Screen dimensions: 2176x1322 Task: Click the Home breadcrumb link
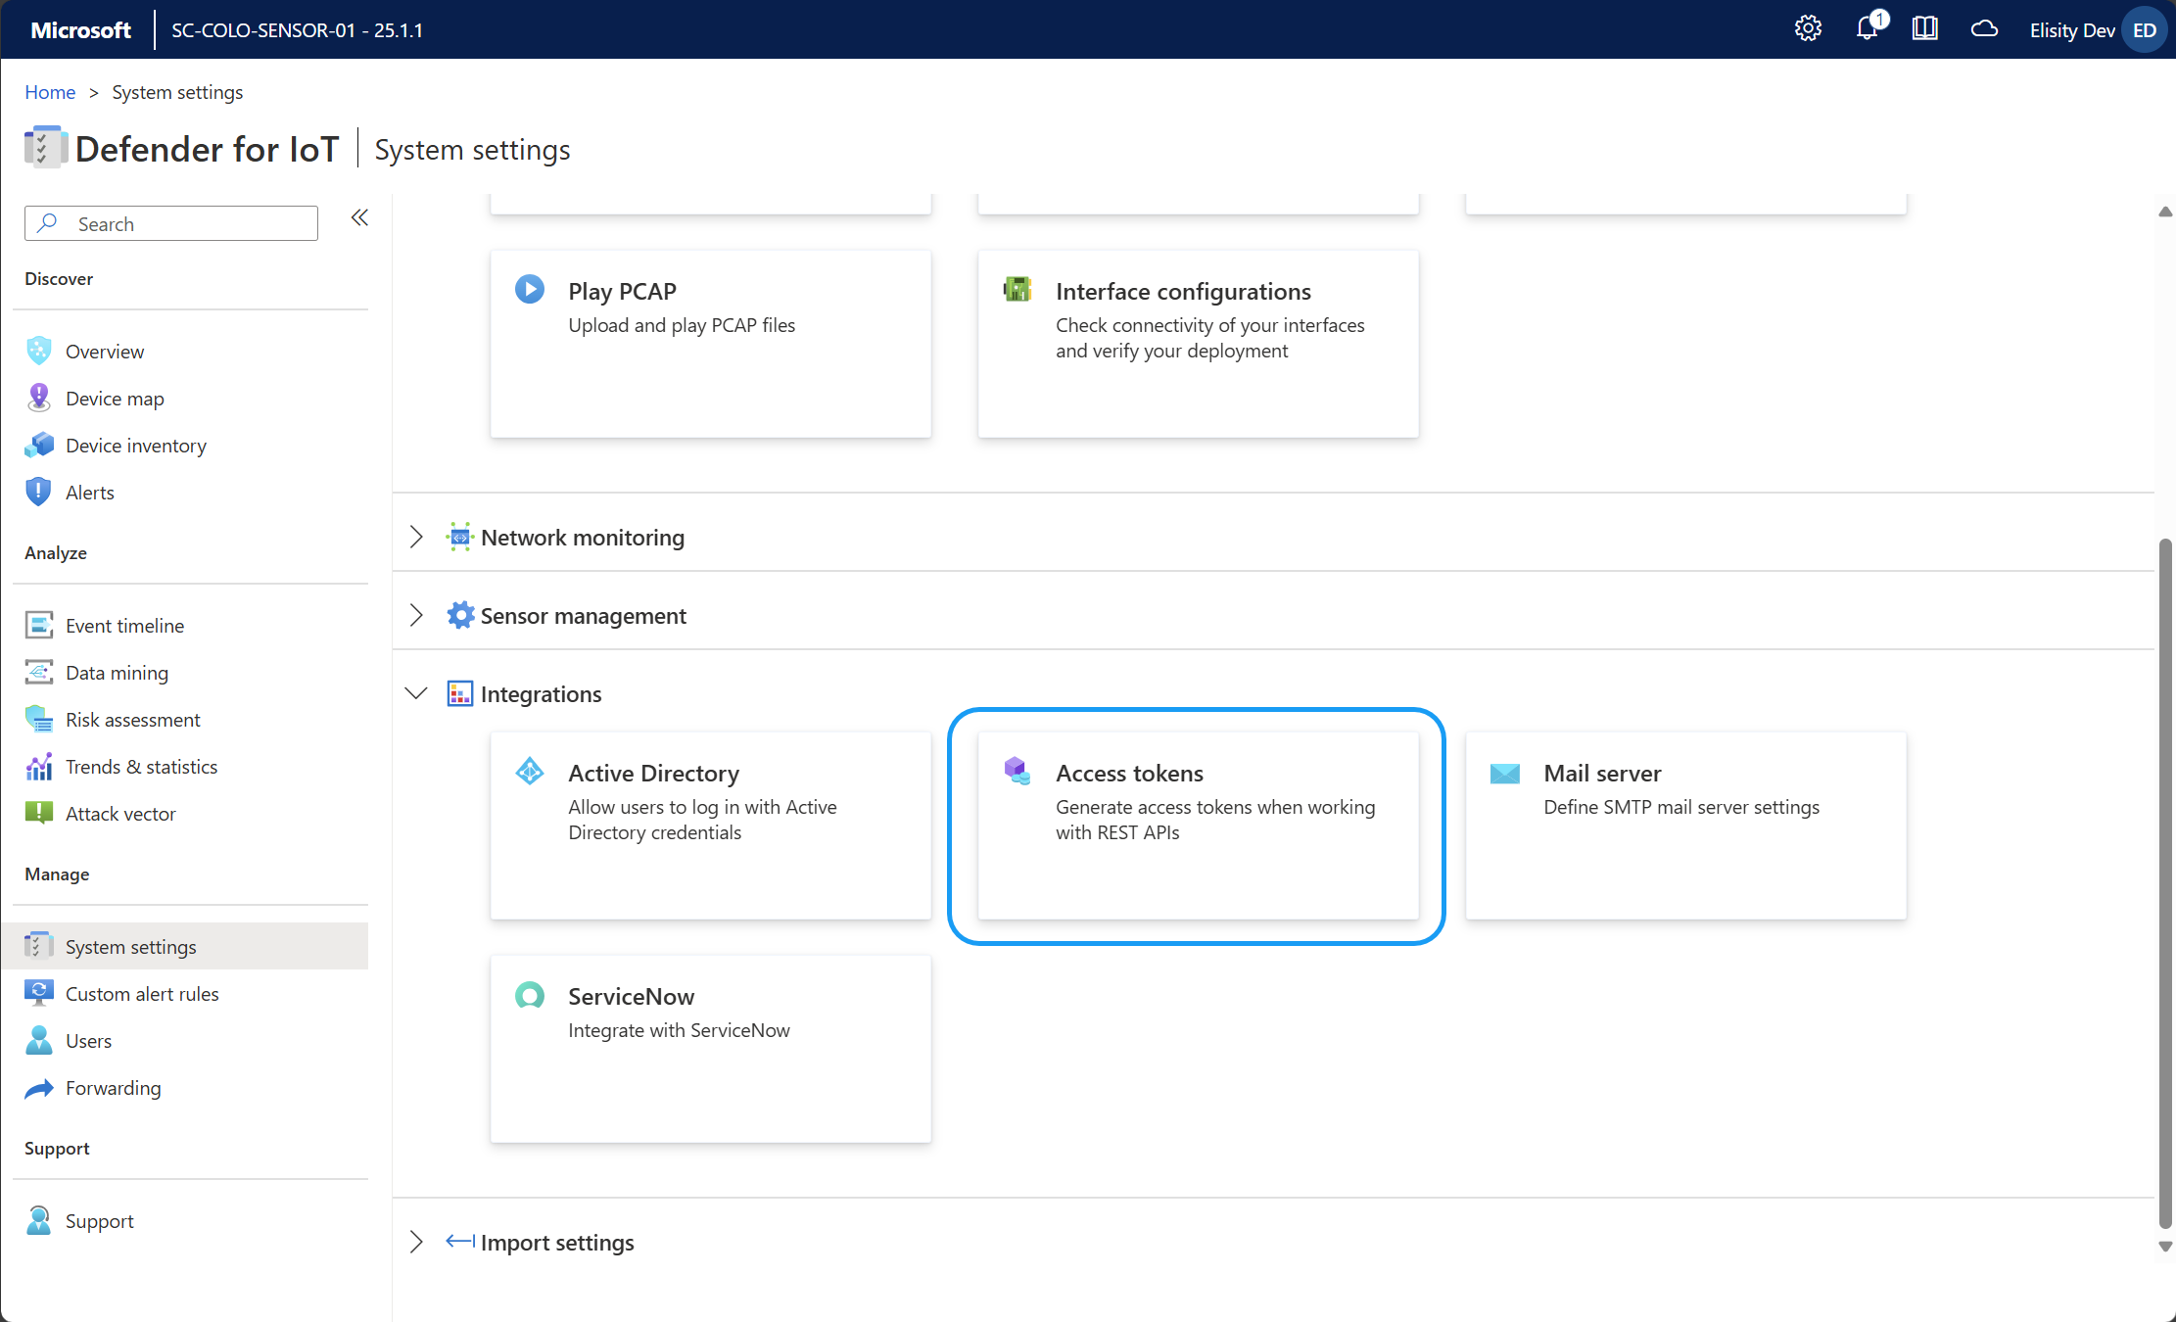click(50, 92)
